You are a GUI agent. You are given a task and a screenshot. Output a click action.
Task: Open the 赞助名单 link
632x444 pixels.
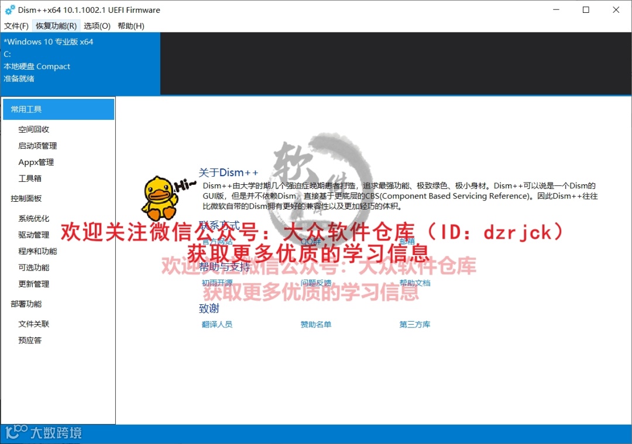click(x=315, y=325)
